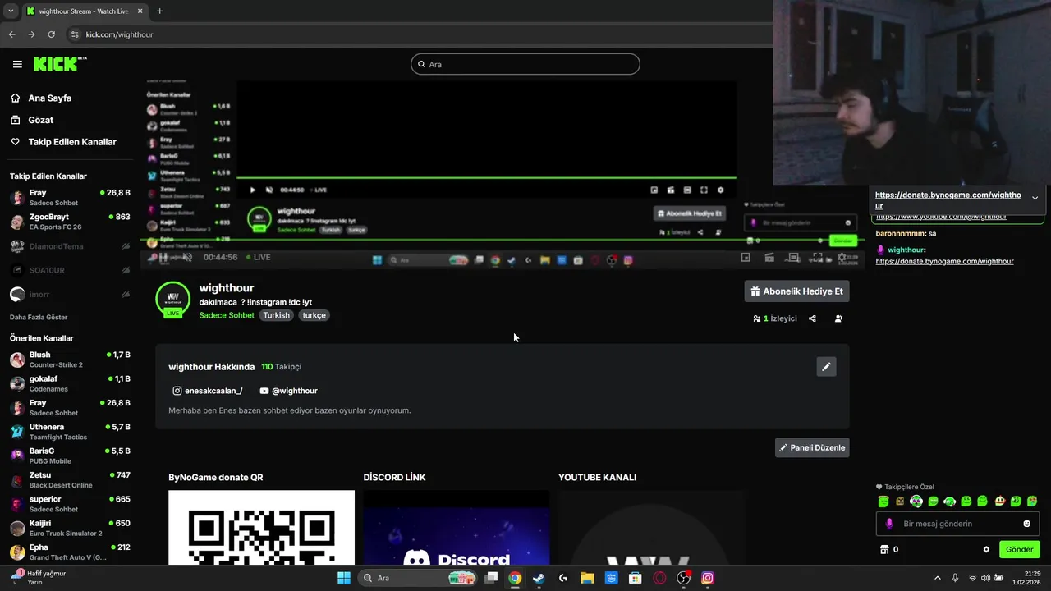Open offline channel DiamondTema
The height and width of the screenshot is (591, 1051).
pyautogui.click(x=70, y=246)
